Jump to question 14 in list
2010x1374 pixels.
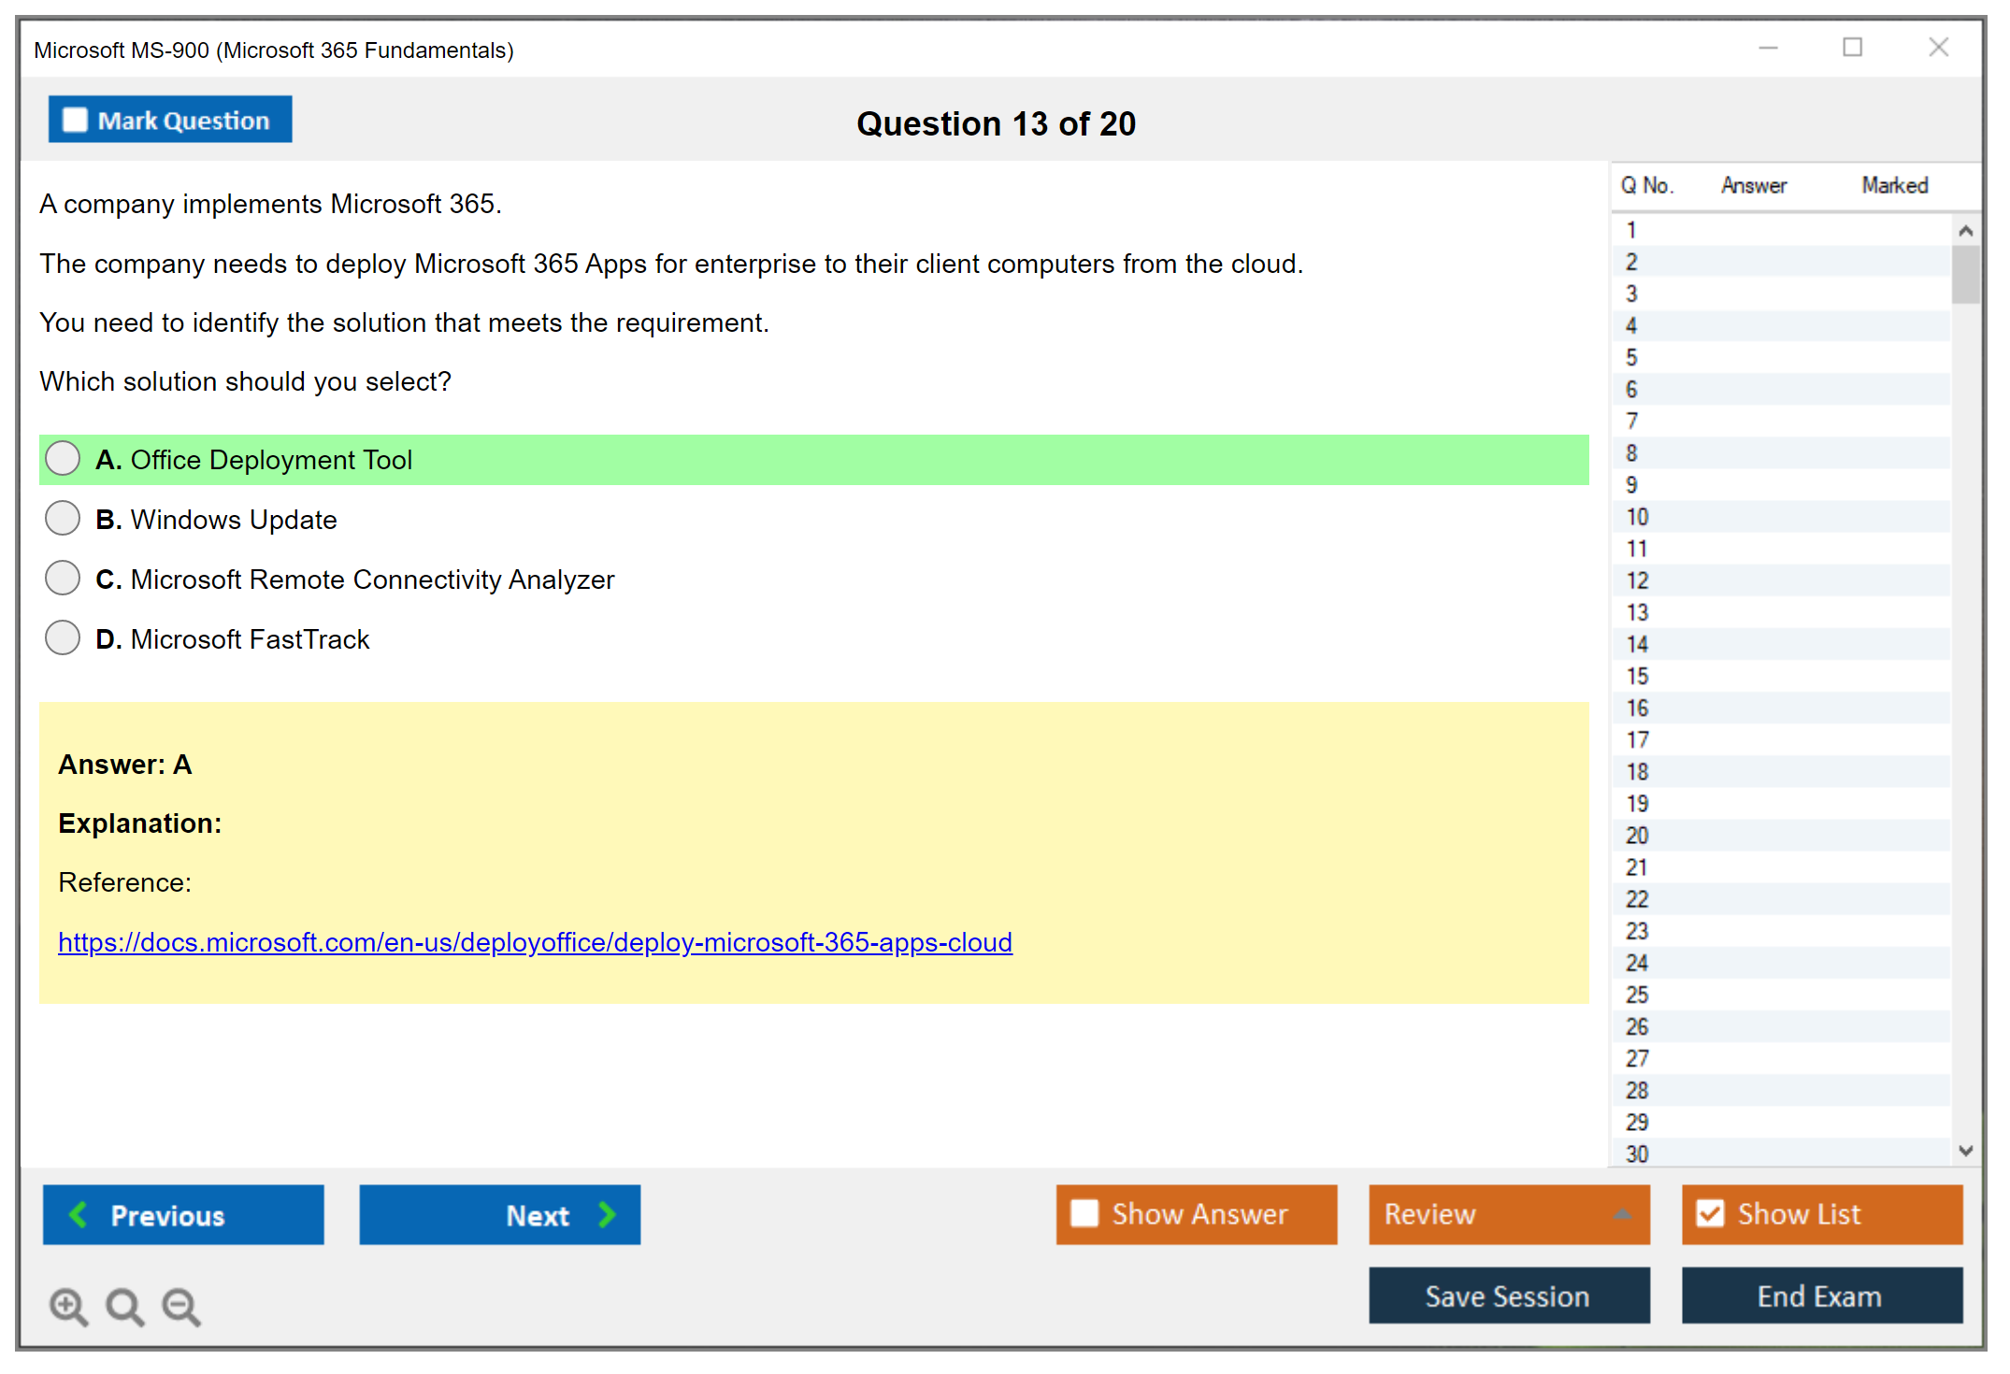click(1637, 644)
